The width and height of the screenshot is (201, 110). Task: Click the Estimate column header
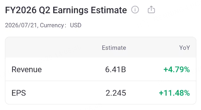click(x=114, y=48)
